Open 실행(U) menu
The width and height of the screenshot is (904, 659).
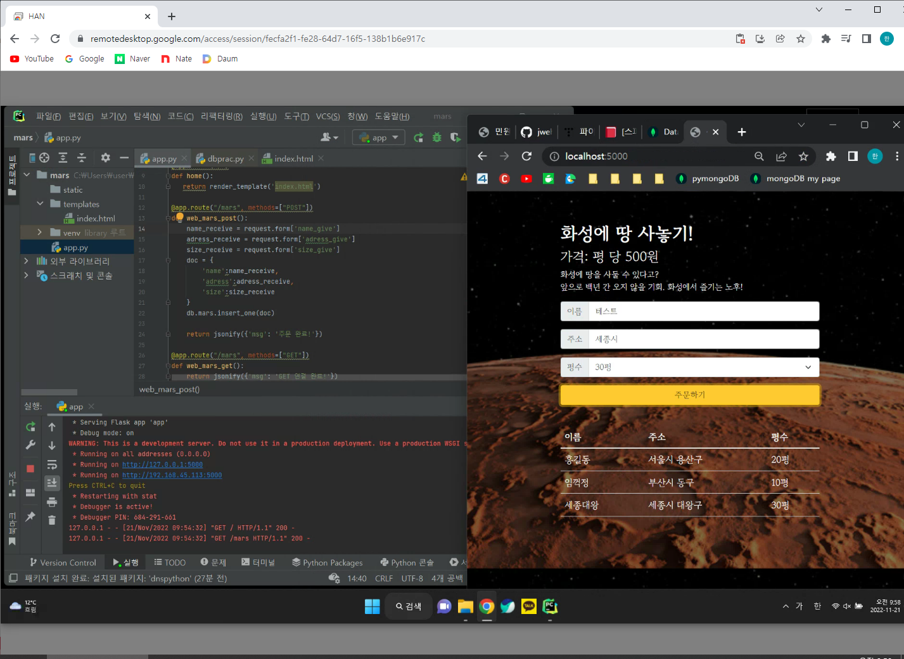[x=263, y=117]
